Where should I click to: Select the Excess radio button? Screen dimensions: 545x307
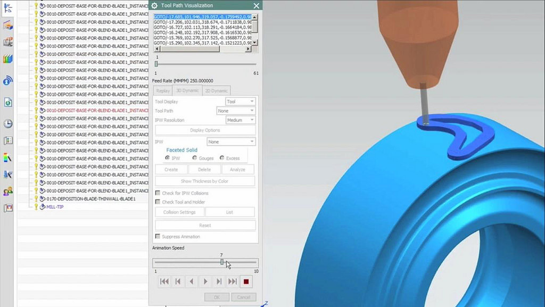point(222,158)
